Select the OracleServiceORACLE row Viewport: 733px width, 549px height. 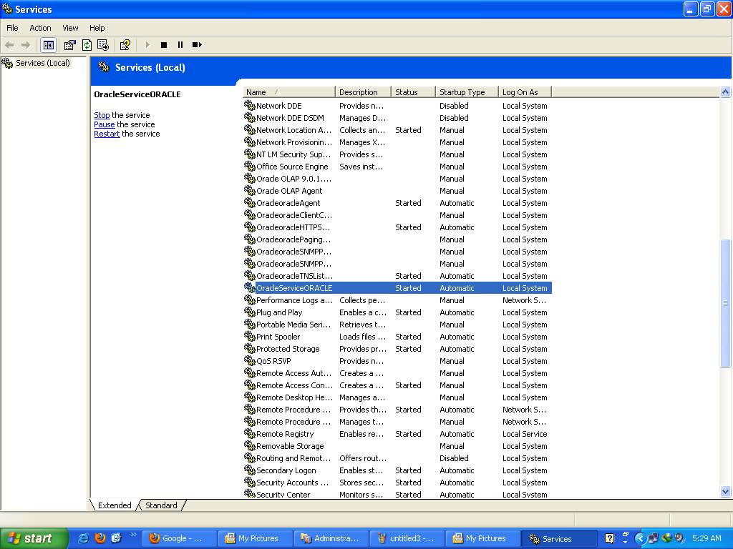pos(397,288)
